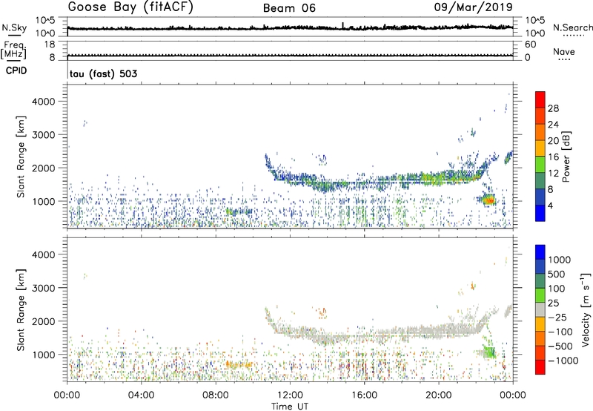Click the "Time UT" axis label
The image size is (593, 411).
[x=290, y=406]
